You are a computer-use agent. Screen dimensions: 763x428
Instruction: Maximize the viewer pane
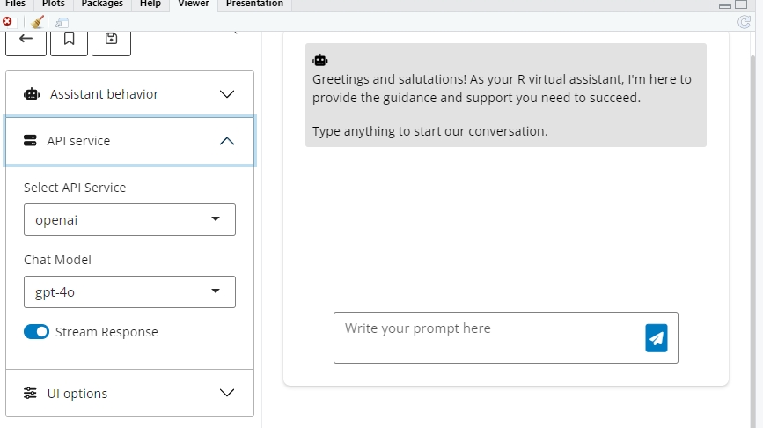[741, 4]
